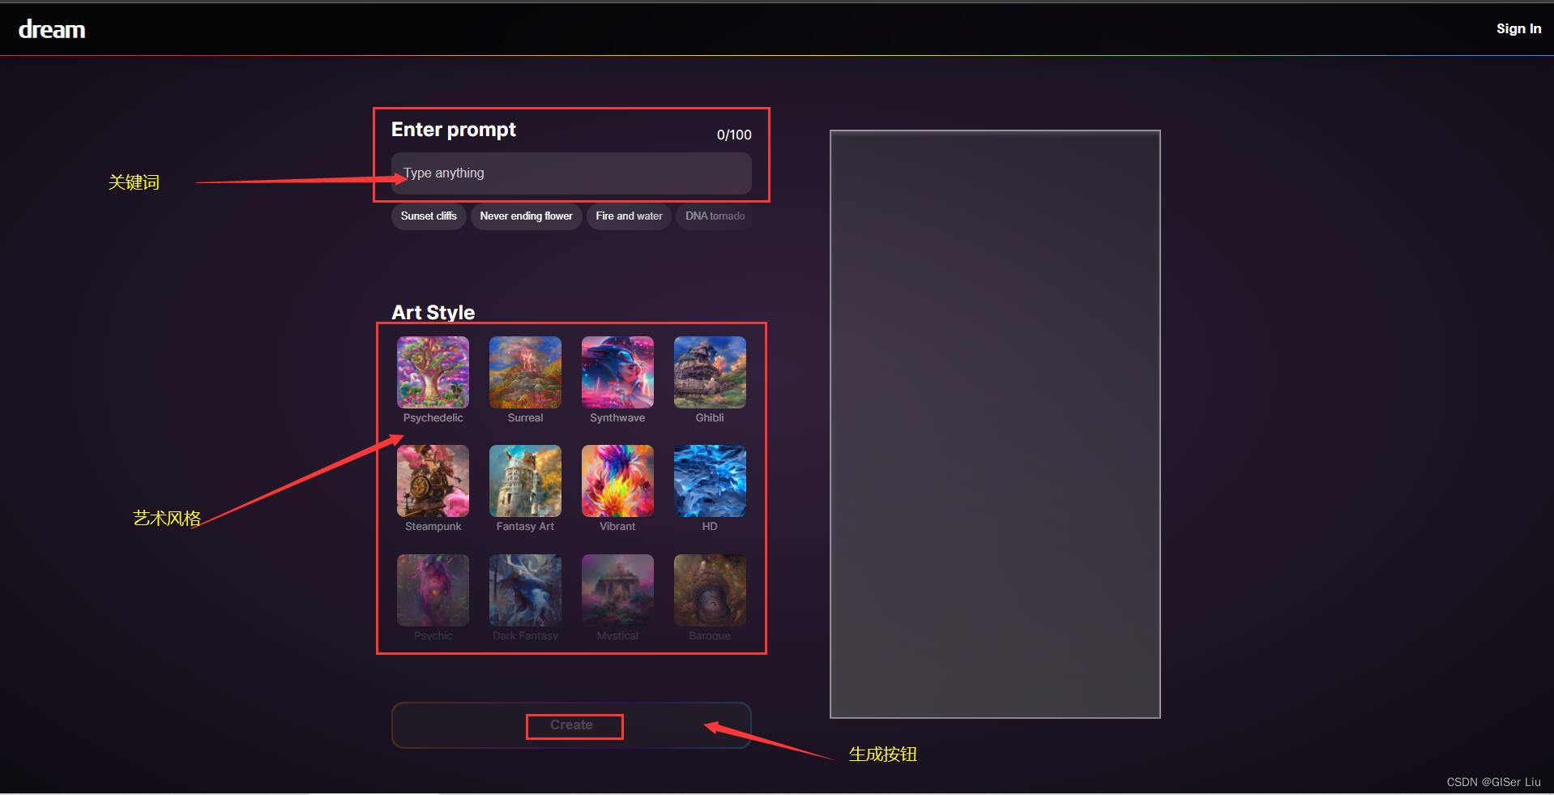1554x795 pixels.
Task: Apply the Never ending flower suggestion
Action: pos(526,216)
